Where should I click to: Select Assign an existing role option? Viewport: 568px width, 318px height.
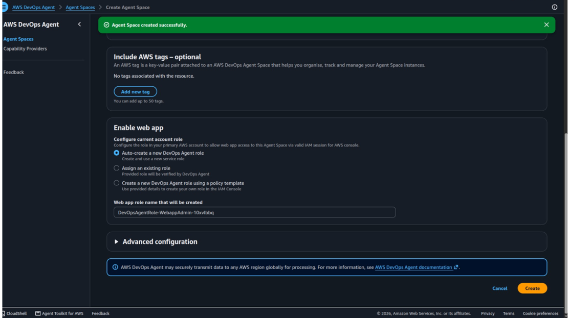click(116, 168)
